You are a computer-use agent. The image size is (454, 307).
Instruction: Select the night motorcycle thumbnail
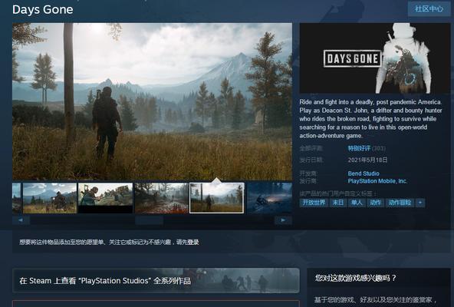point(269,198)
